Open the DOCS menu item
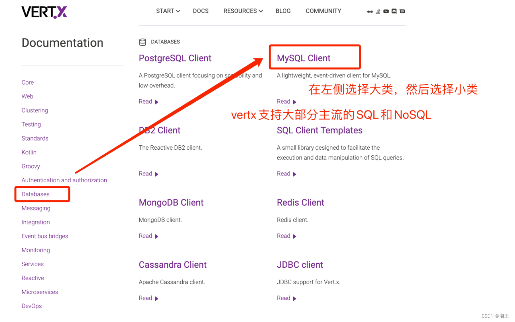The height and width of the screenshot is (322, 515). click(x=201, y=11)
